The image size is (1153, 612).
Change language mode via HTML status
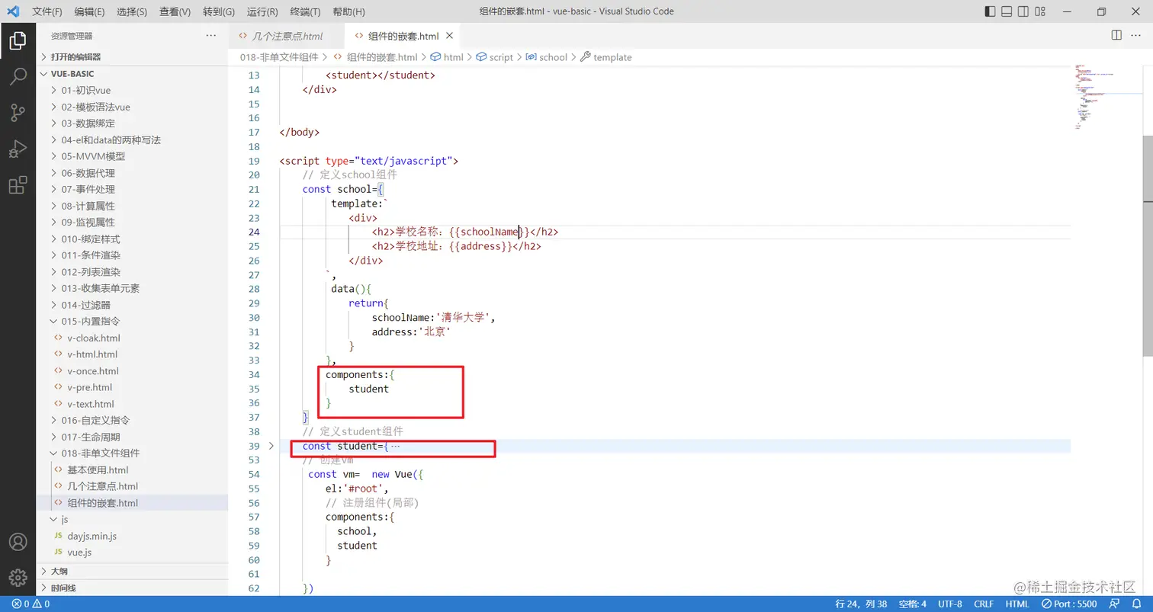[x=1017, y=604]
